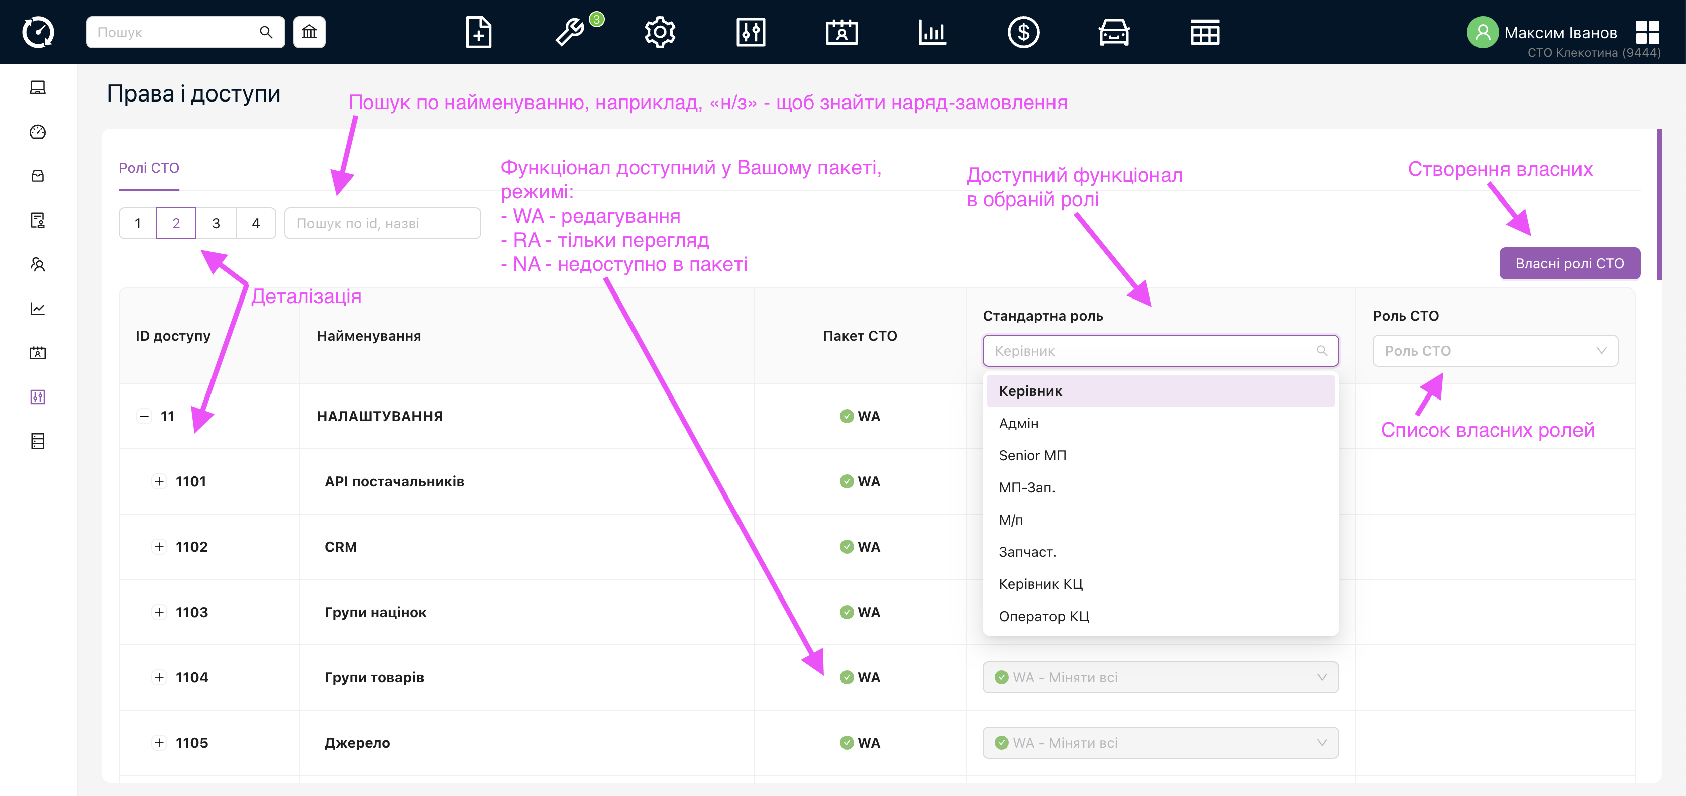This screenshot has height=796, width=1686.
Task: Click the bank building icon near search
Action: pyautogui.click(x=309, y=32)
